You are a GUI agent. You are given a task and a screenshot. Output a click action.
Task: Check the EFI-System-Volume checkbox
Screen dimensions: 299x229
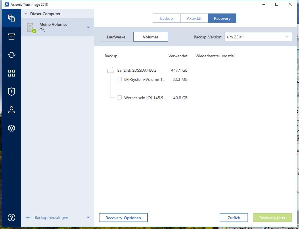pyautogui.click(x=120, y=79)
